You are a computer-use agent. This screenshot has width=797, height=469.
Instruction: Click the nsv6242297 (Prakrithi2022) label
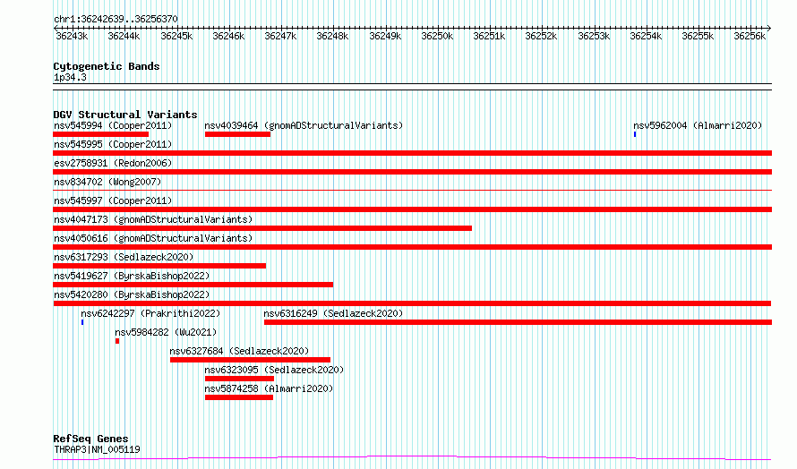click(x=150, y=313)
